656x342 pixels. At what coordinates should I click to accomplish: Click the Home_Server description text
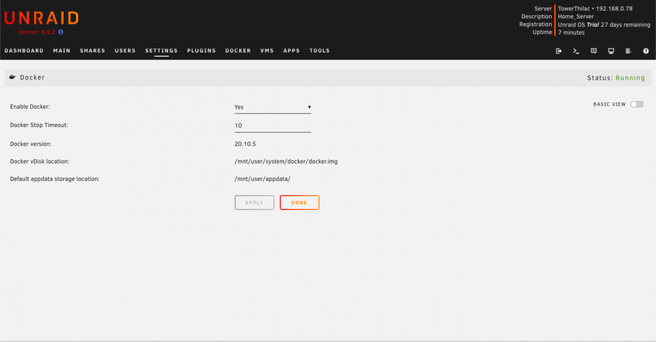click(576, 16)
